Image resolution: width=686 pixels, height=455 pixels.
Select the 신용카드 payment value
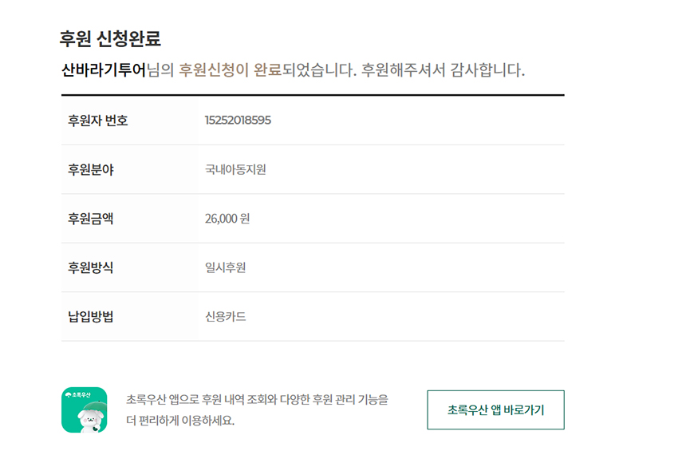(225, 317)
